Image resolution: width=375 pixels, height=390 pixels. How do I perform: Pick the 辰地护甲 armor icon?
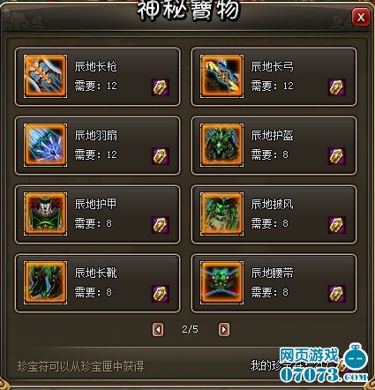pos(45,214)
